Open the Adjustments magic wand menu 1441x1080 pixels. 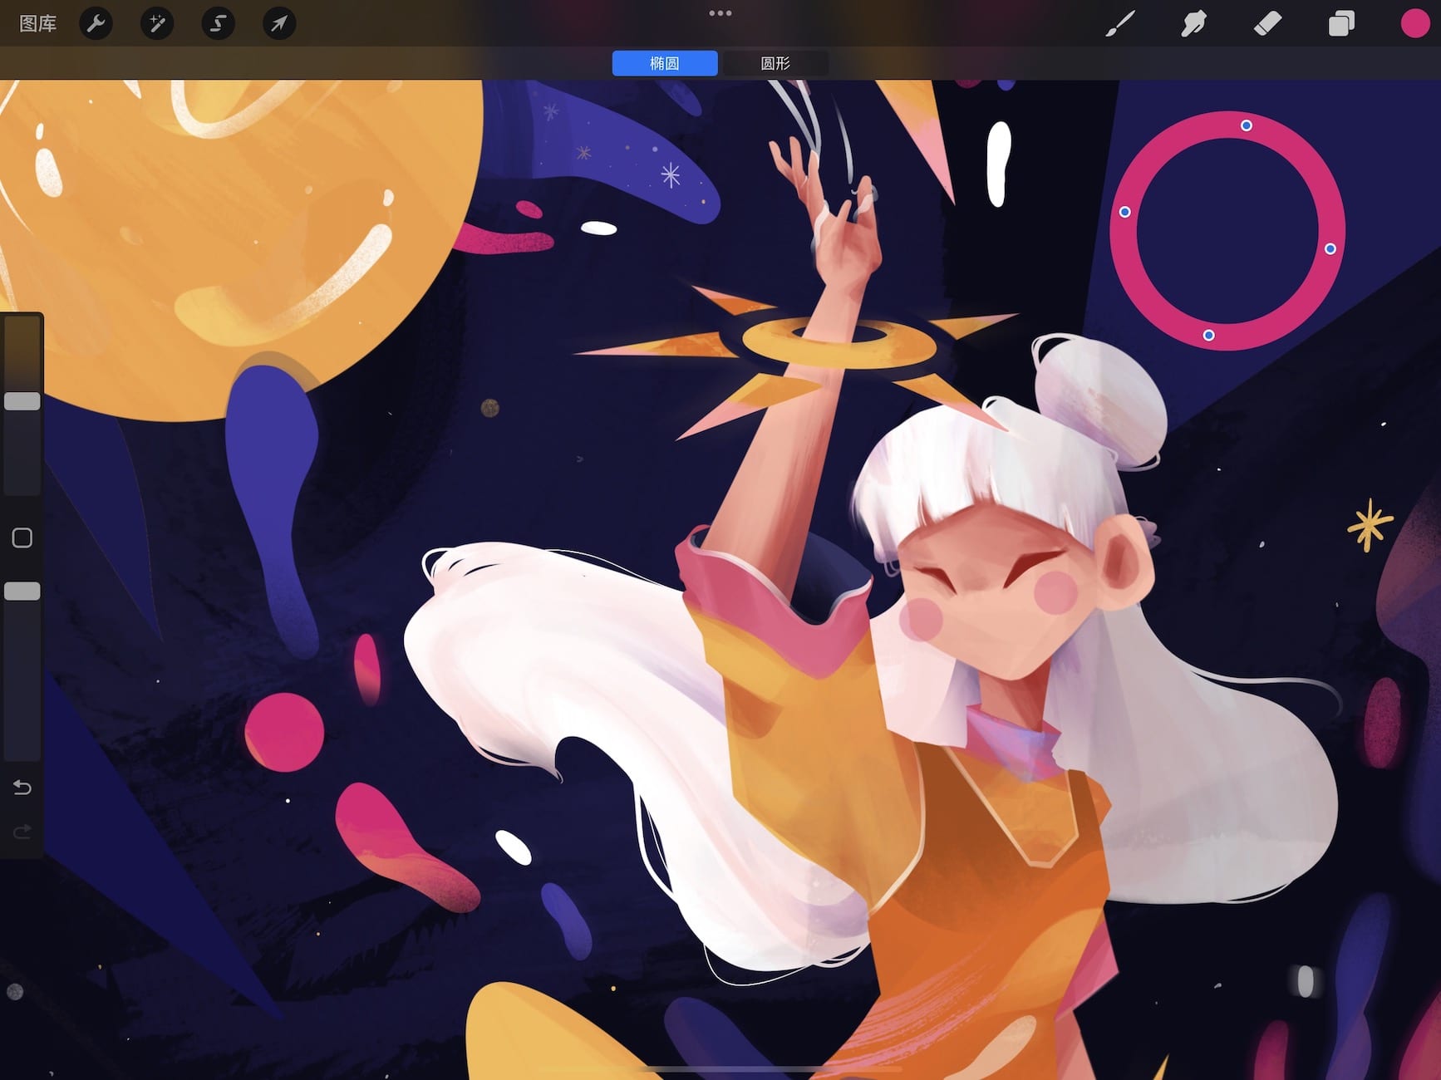(157, 23)
